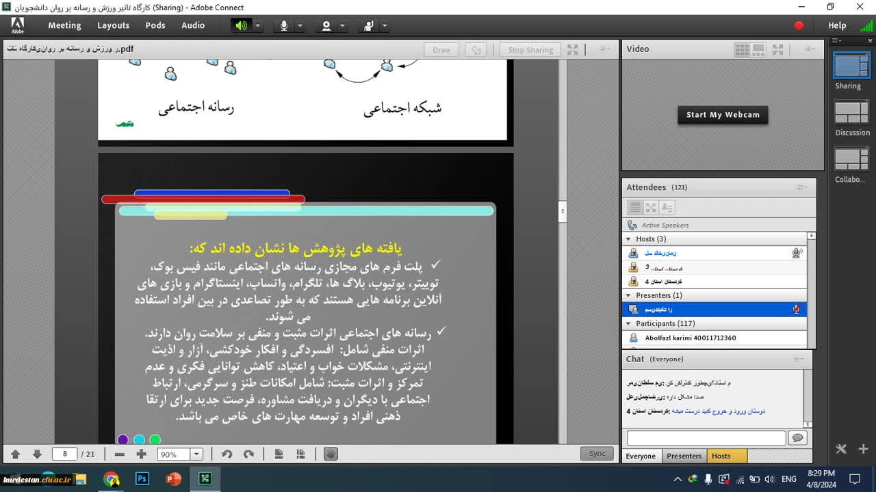Screen dimensions: 876x492
Task: Click the chat message input field
Action: [706, 438]
